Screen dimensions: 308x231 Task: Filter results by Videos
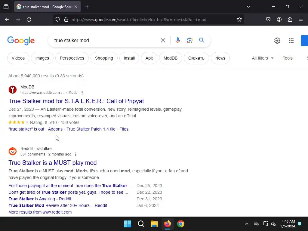(18, 58)
